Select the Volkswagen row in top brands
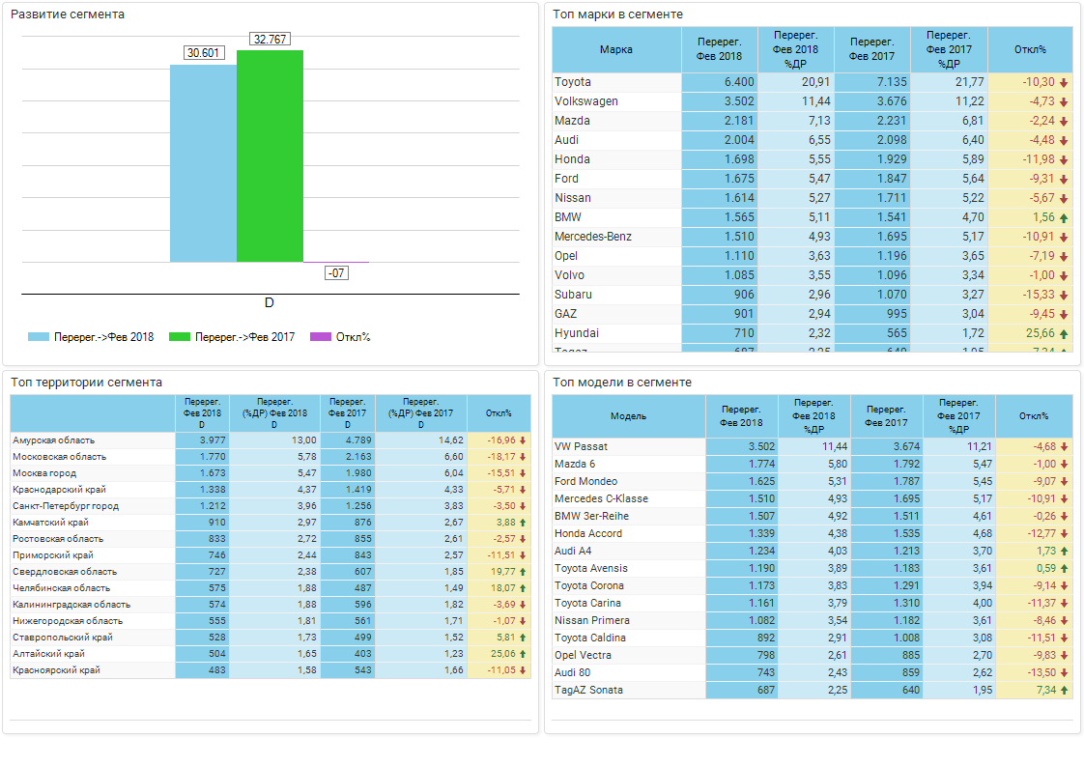The image size is (1084, 766). click(x=813, y=101)
